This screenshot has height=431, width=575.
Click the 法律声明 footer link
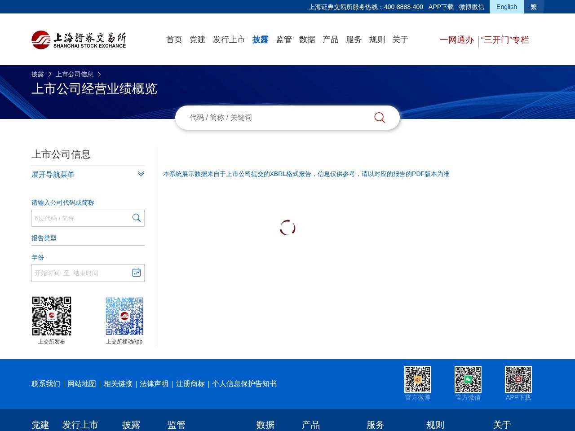point(154,384)
